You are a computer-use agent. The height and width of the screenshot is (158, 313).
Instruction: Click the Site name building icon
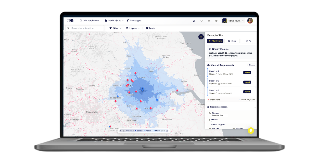tap(209, 113)
